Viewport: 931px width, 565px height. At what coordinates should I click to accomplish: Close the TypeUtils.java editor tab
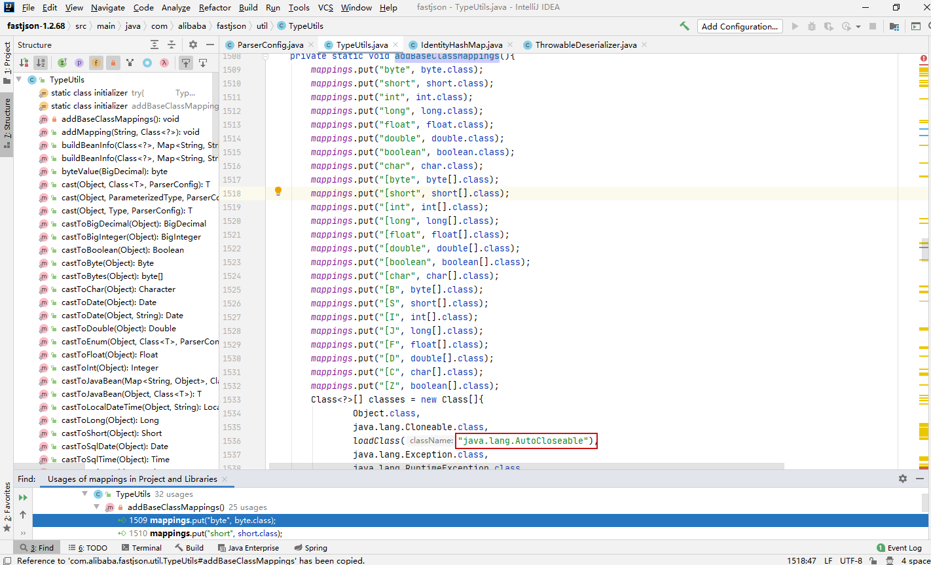(x=397, y=45)
